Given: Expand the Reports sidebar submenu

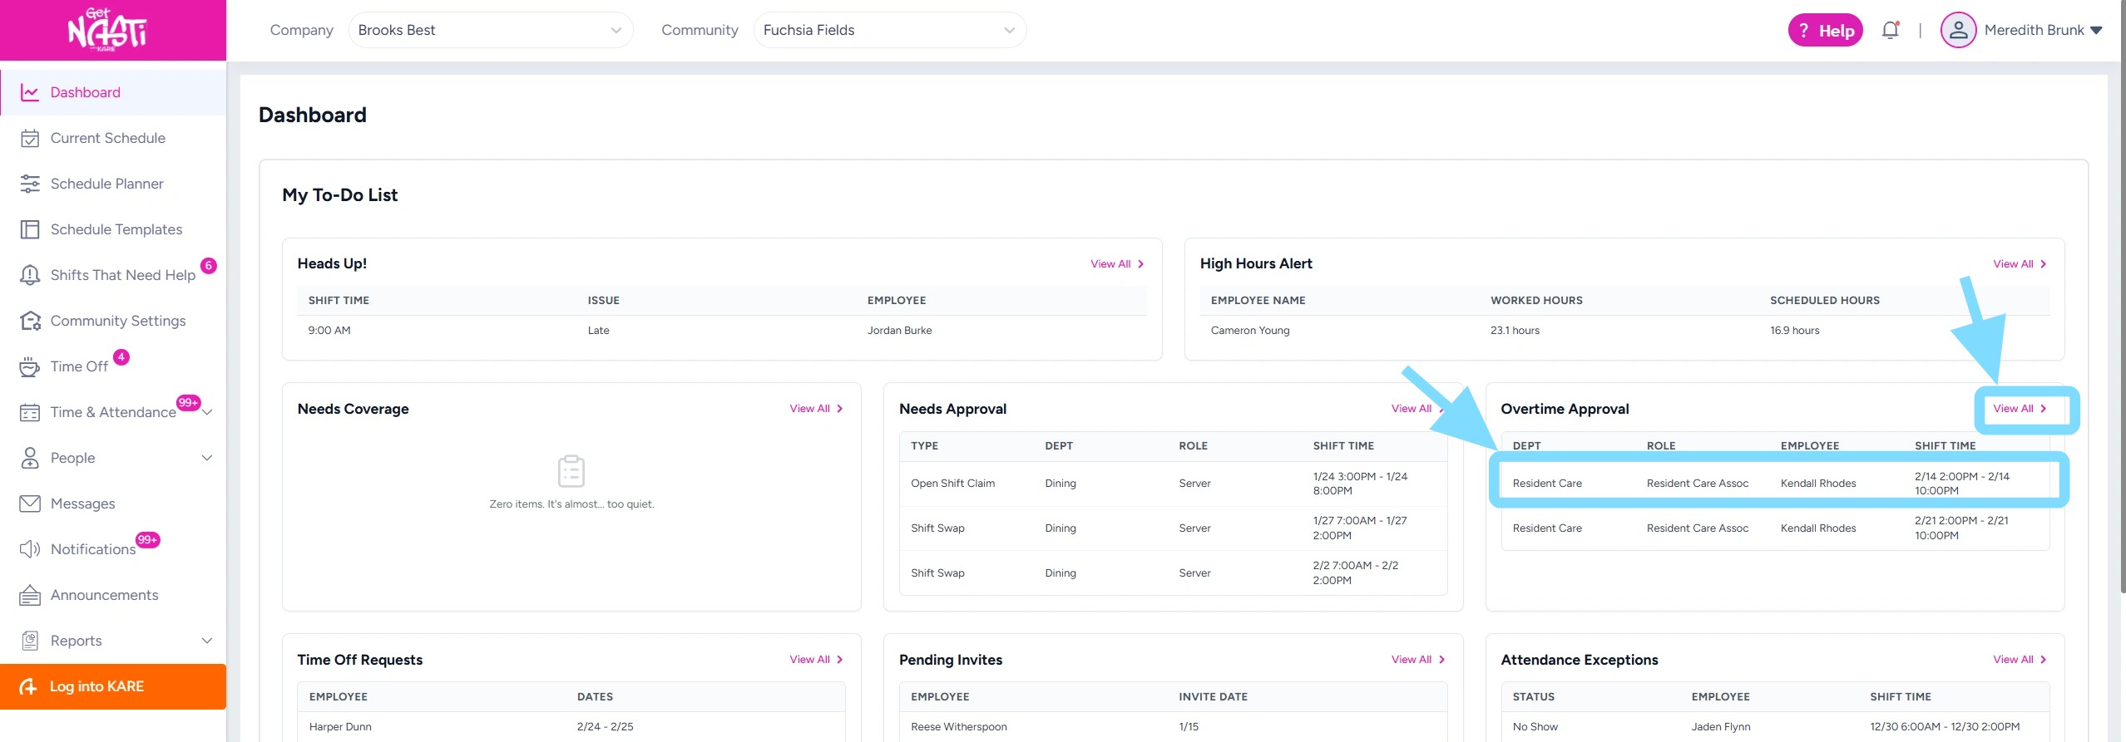Looking at the screenshot, I should point(207,641).
